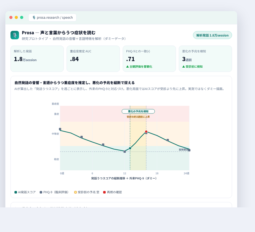Click the red relapse point on chart
The height and width of the screenshot is (232, 255).
click(146, 132)
